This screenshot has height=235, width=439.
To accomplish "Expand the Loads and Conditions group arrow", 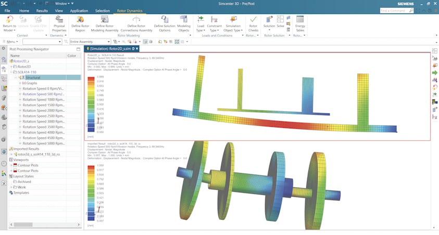I will [x=242, y=35].
